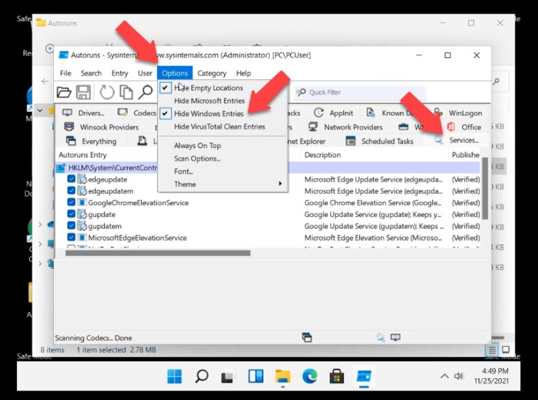Click the gupdatem entry icon
The image size is (538, 400).
[x=82, y=226]
